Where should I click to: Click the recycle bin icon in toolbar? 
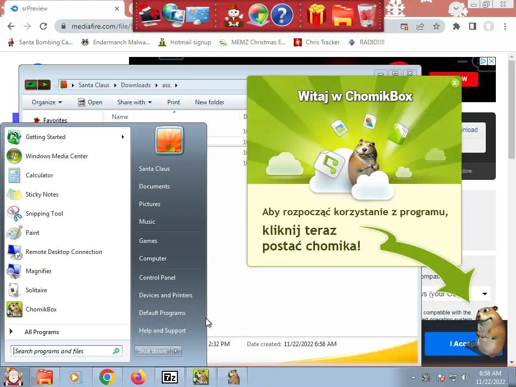pos(367,15)
